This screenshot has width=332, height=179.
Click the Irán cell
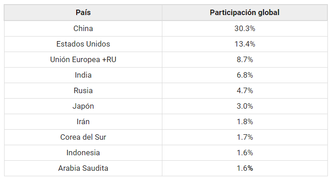(x=83, y=122)
